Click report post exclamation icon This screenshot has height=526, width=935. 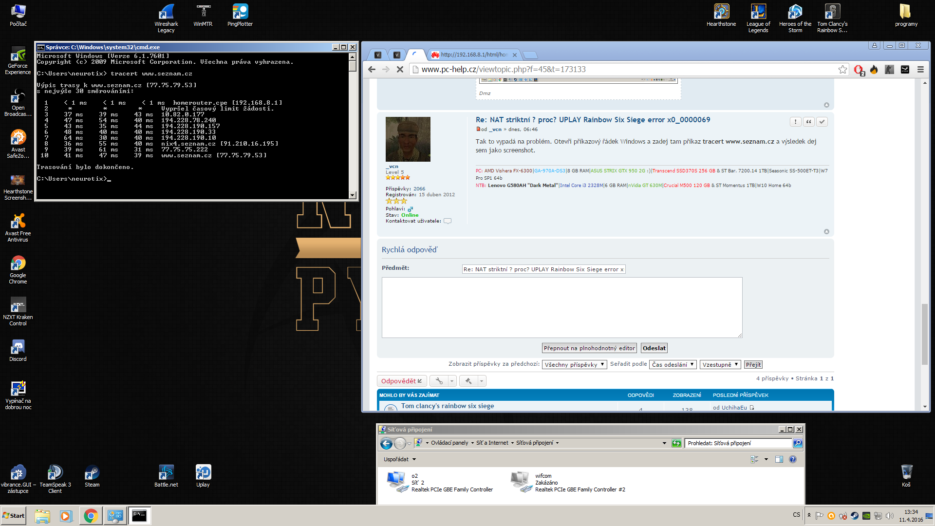[796, 122]
